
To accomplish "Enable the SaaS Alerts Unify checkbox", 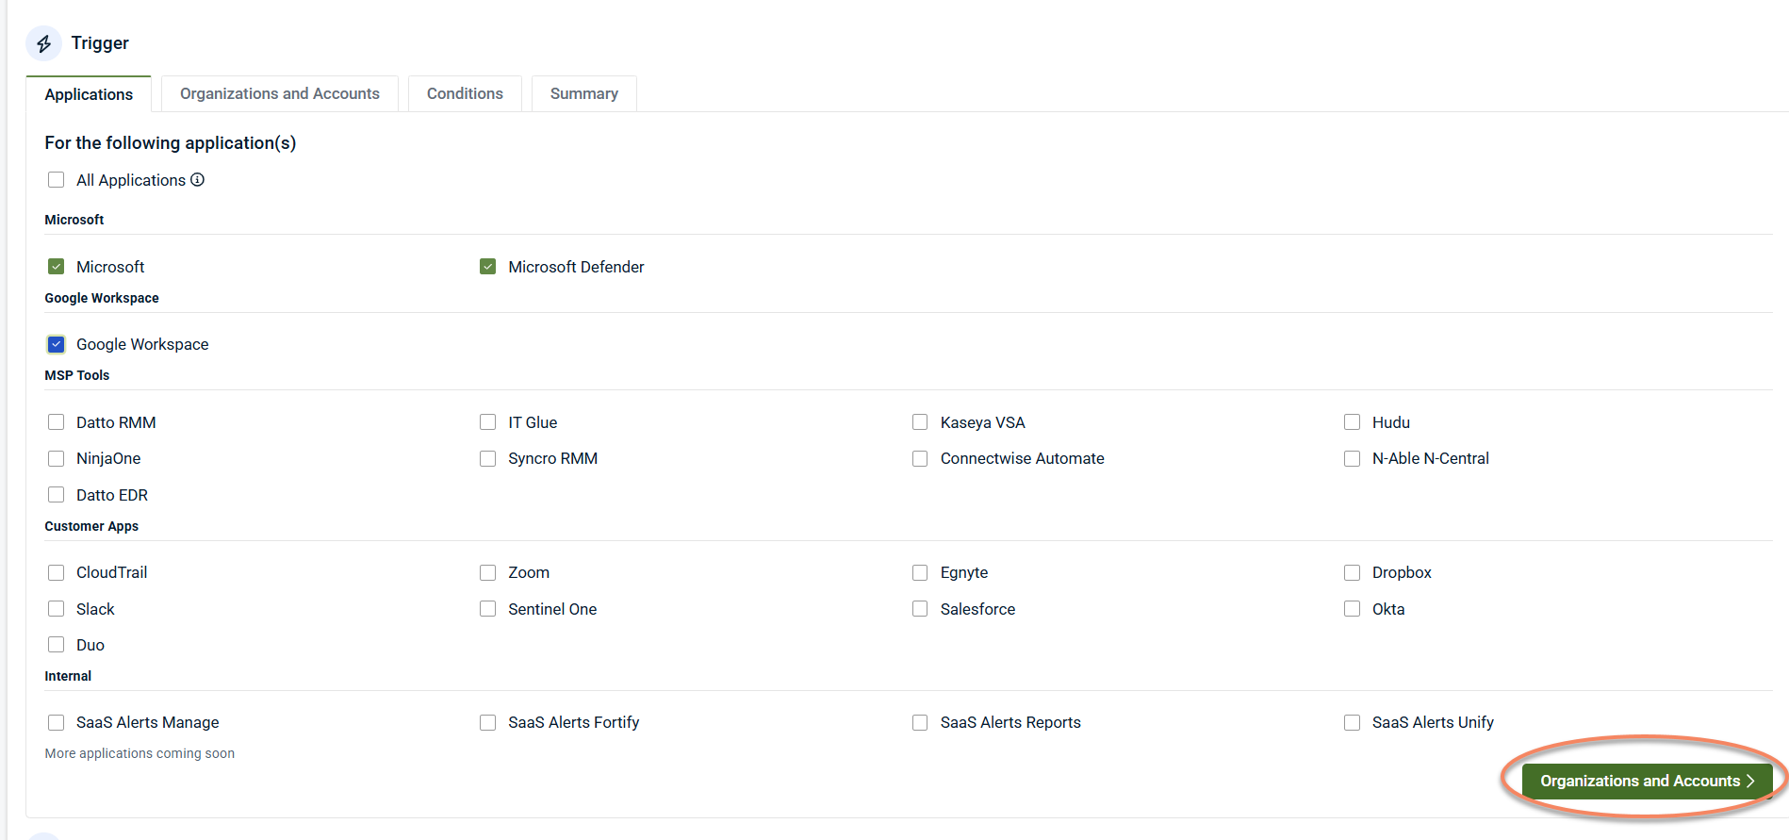I will point(1353,722).
